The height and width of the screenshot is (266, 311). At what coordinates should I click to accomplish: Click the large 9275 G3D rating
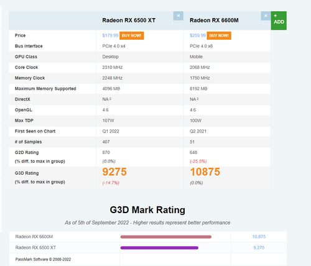coord(114,172)
